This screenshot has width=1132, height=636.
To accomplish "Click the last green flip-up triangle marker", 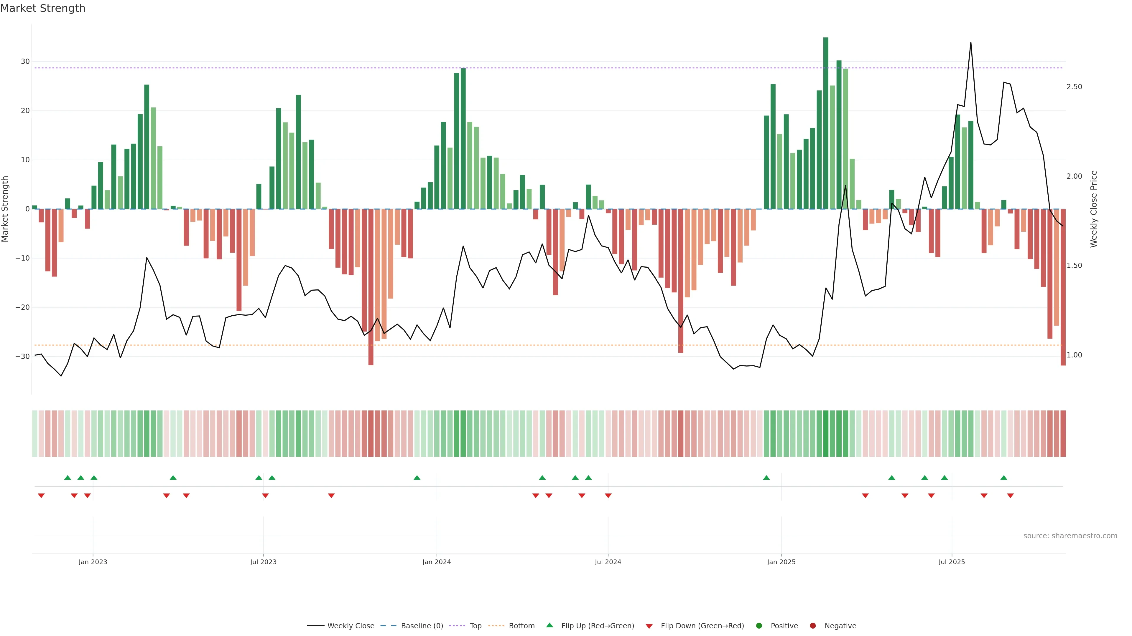I will (1004, 478).
